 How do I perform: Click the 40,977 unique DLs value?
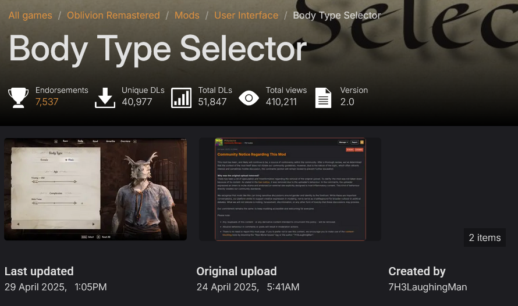point(137,102)
